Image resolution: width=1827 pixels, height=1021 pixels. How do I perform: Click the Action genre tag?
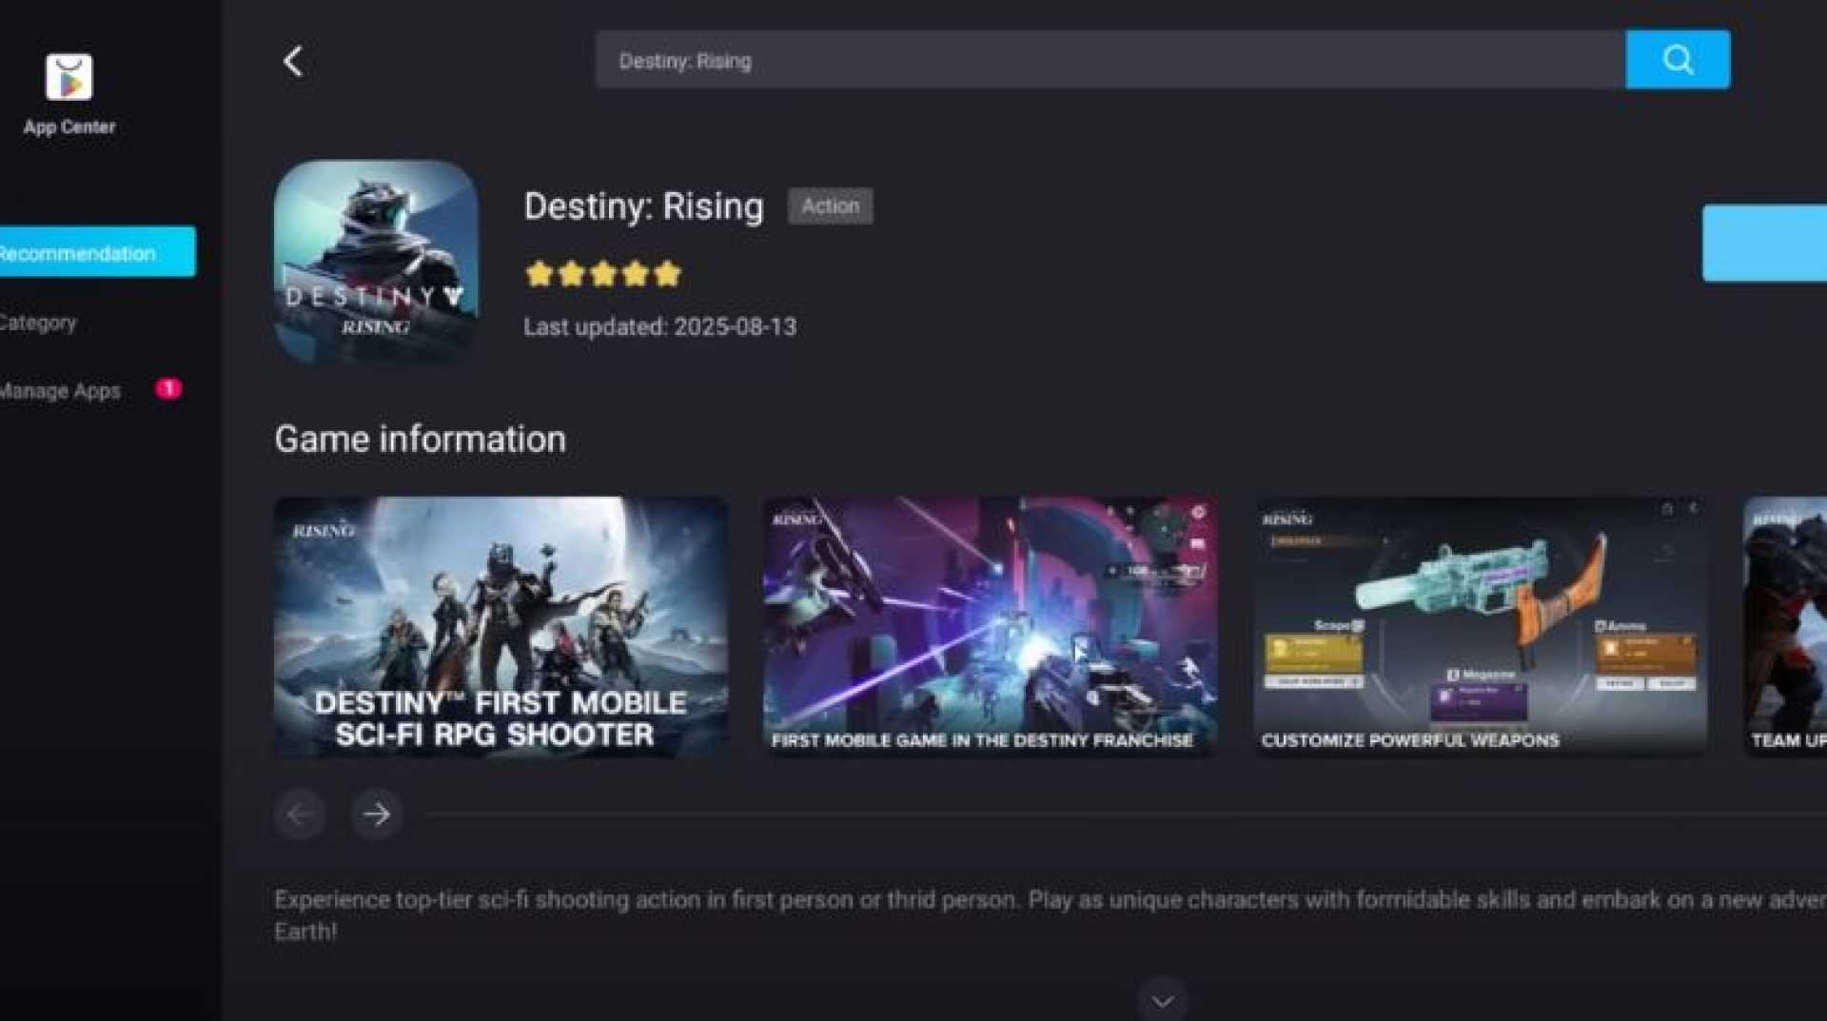point(830,206)
